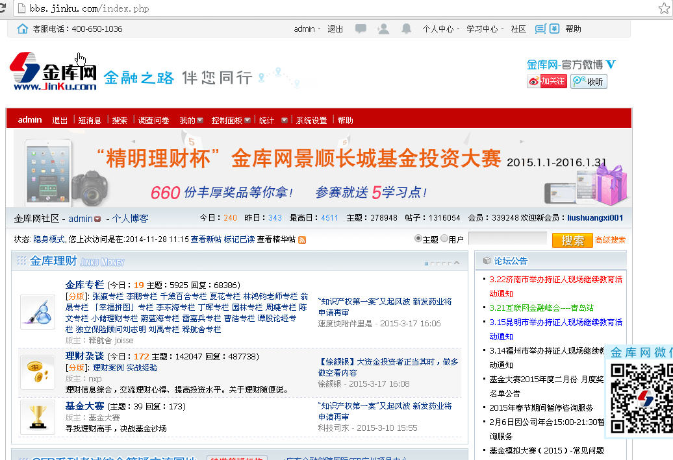The height and width of the screenshot is (460, 673).
Task: Open announcement 3.21互联网金融峰会----青岛站
Action: [x=541, y=308]
